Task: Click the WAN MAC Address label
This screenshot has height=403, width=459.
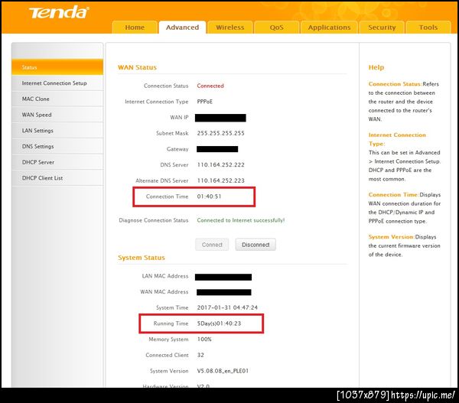Action: click(164, 292)
